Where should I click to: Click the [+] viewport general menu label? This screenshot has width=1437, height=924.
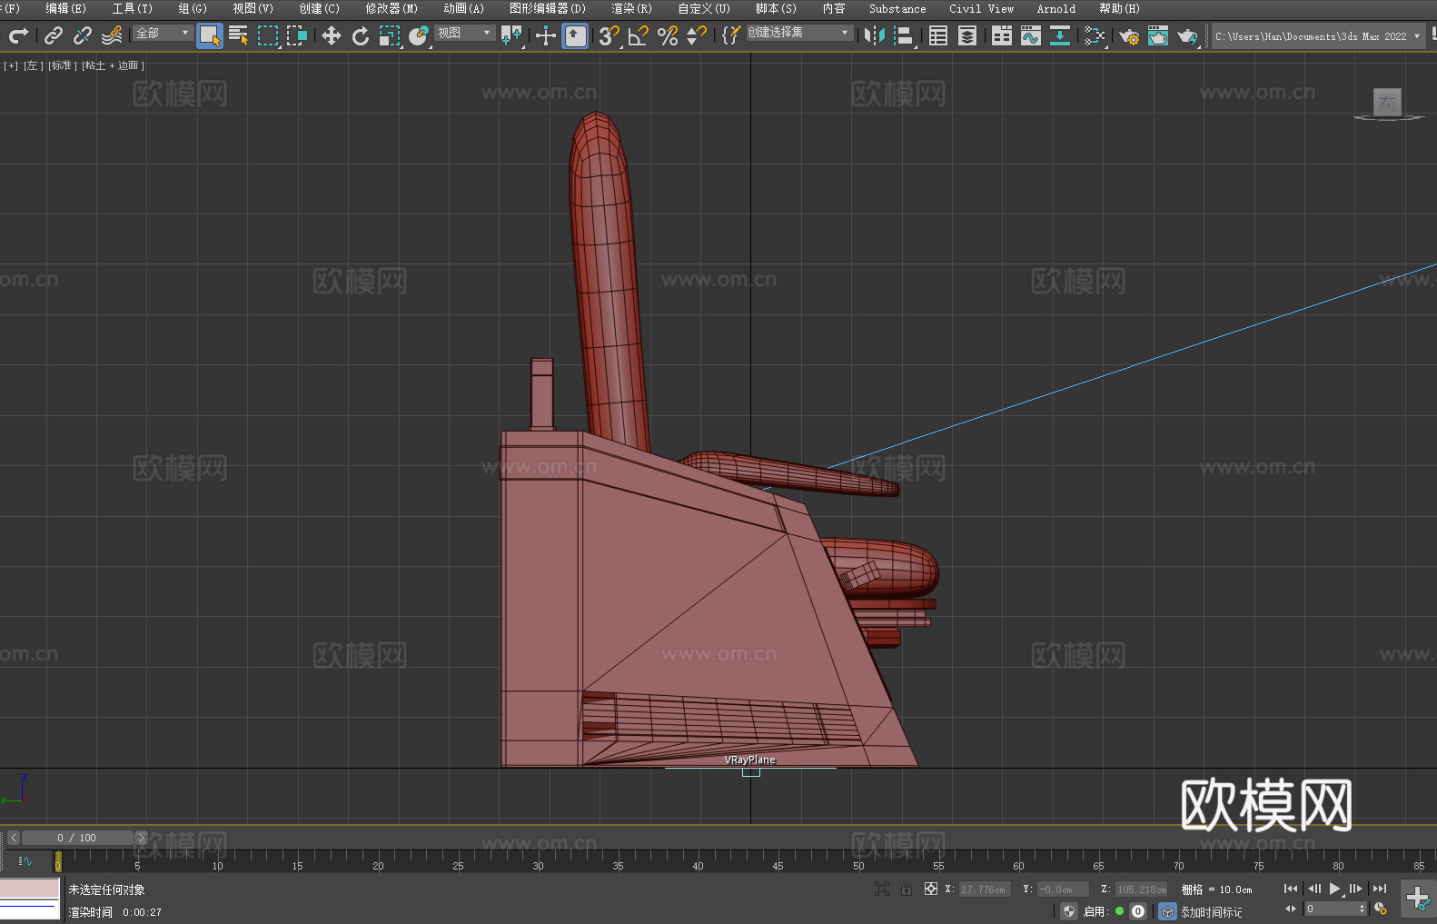(11, 65)
